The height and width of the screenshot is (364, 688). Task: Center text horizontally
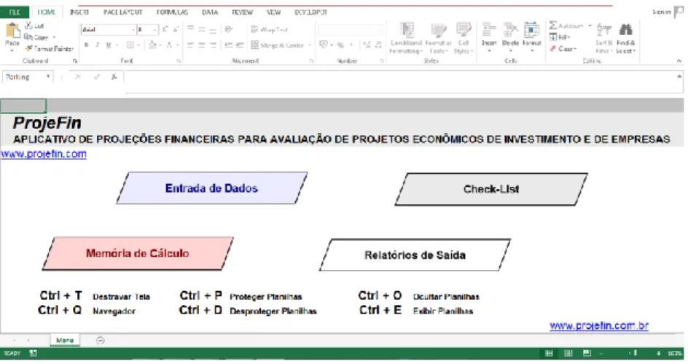(x=202, y=44)
